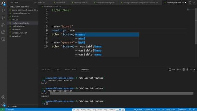
Task: Open the Extensions view
Action: (3, 32)
